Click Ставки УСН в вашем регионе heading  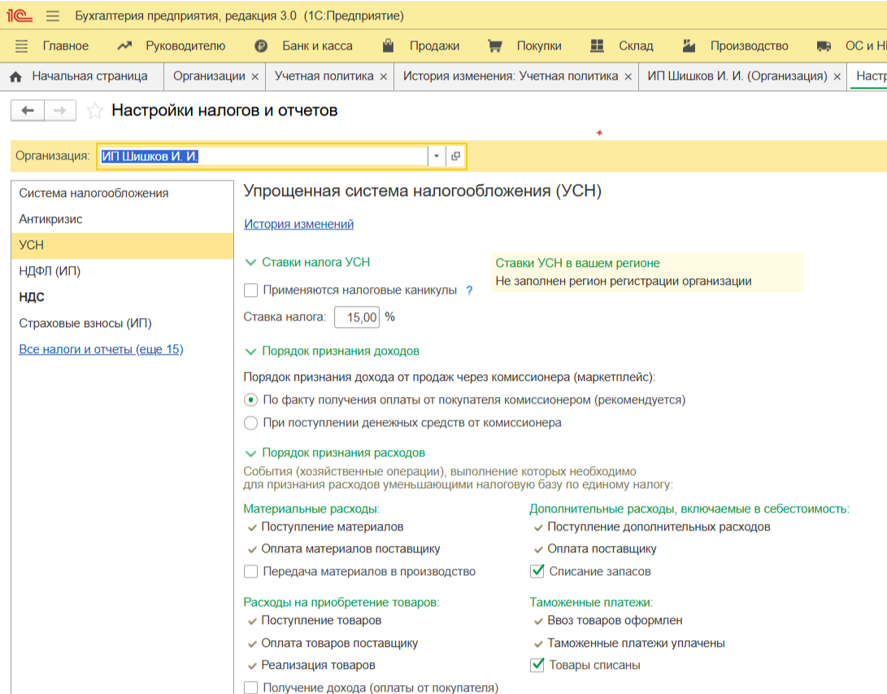click(x=577, y=264)
